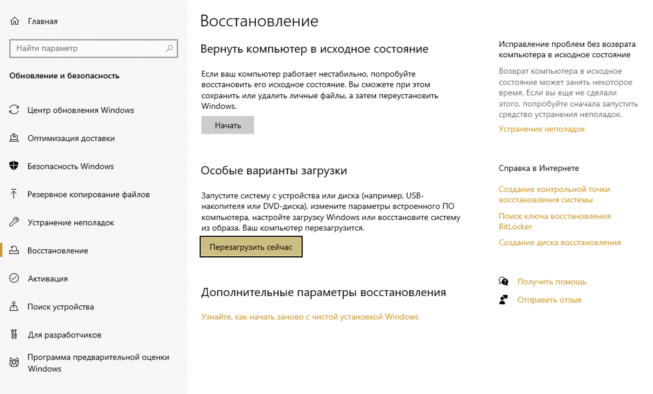Click the developer tools icon
The width and height of the screenshot is (653, 394).
(14, 334)
